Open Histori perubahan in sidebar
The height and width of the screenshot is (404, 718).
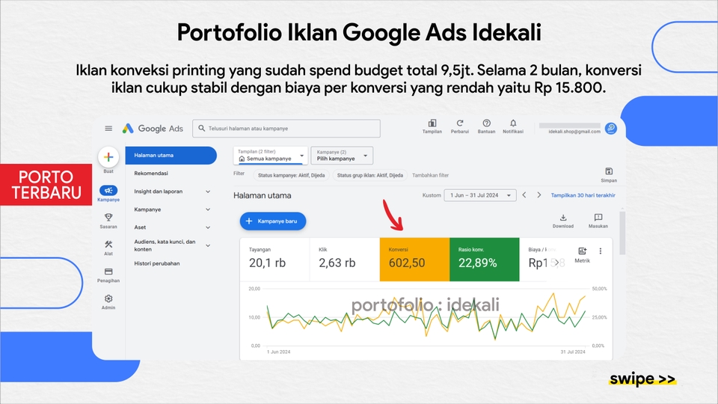[157, 263]
